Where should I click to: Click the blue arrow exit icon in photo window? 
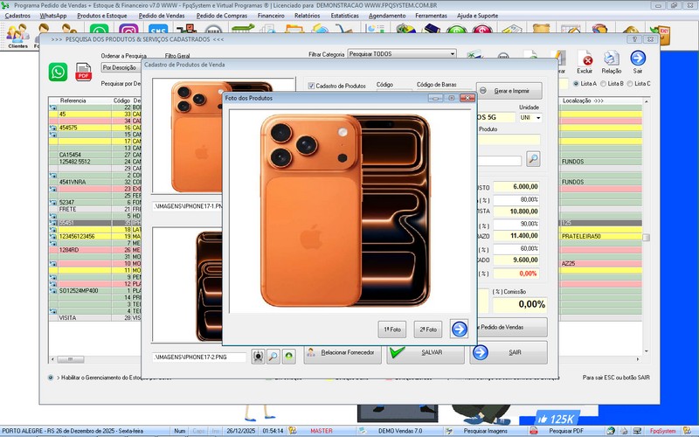pyautogui.click(x=459, y=329)
